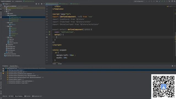
Task: Collapse the router folder
Action: (6, 23)
